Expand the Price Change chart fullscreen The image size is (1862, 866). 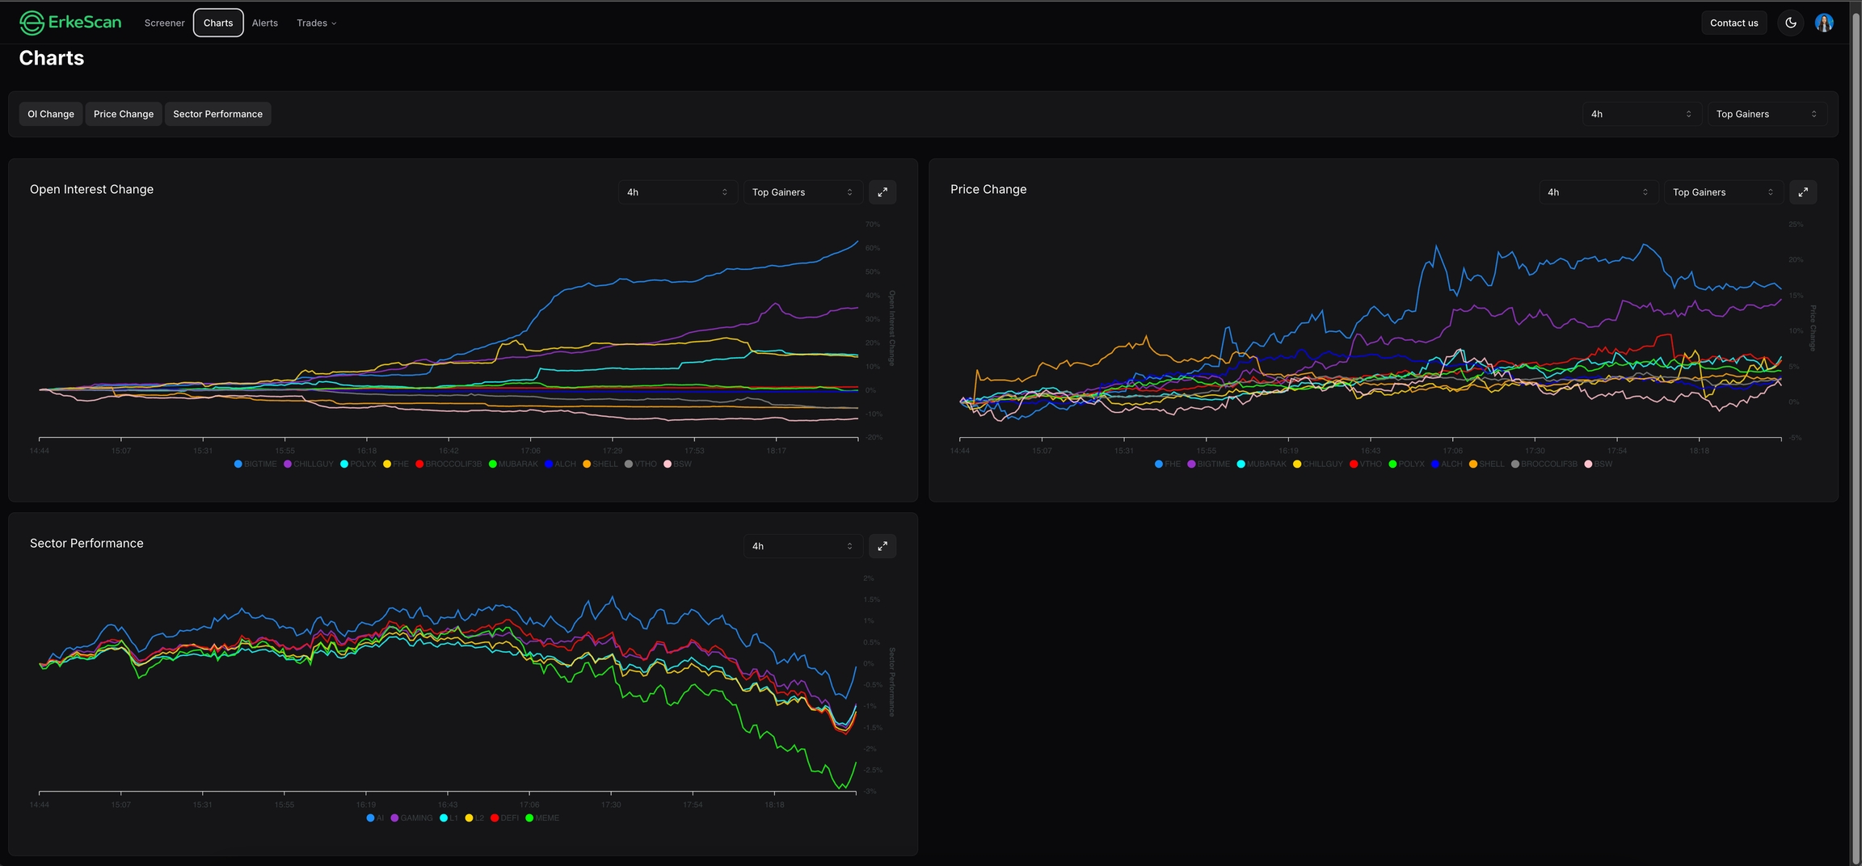[1803, 192]
